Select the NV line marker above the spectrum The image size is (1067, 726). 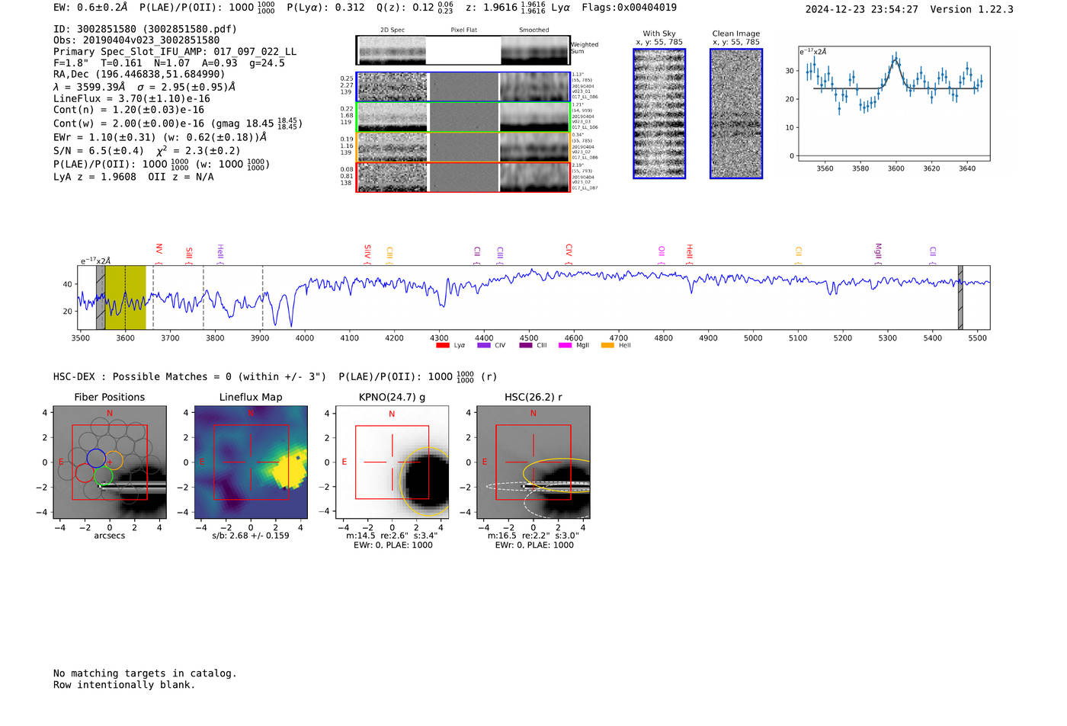(x=159, y=251)
